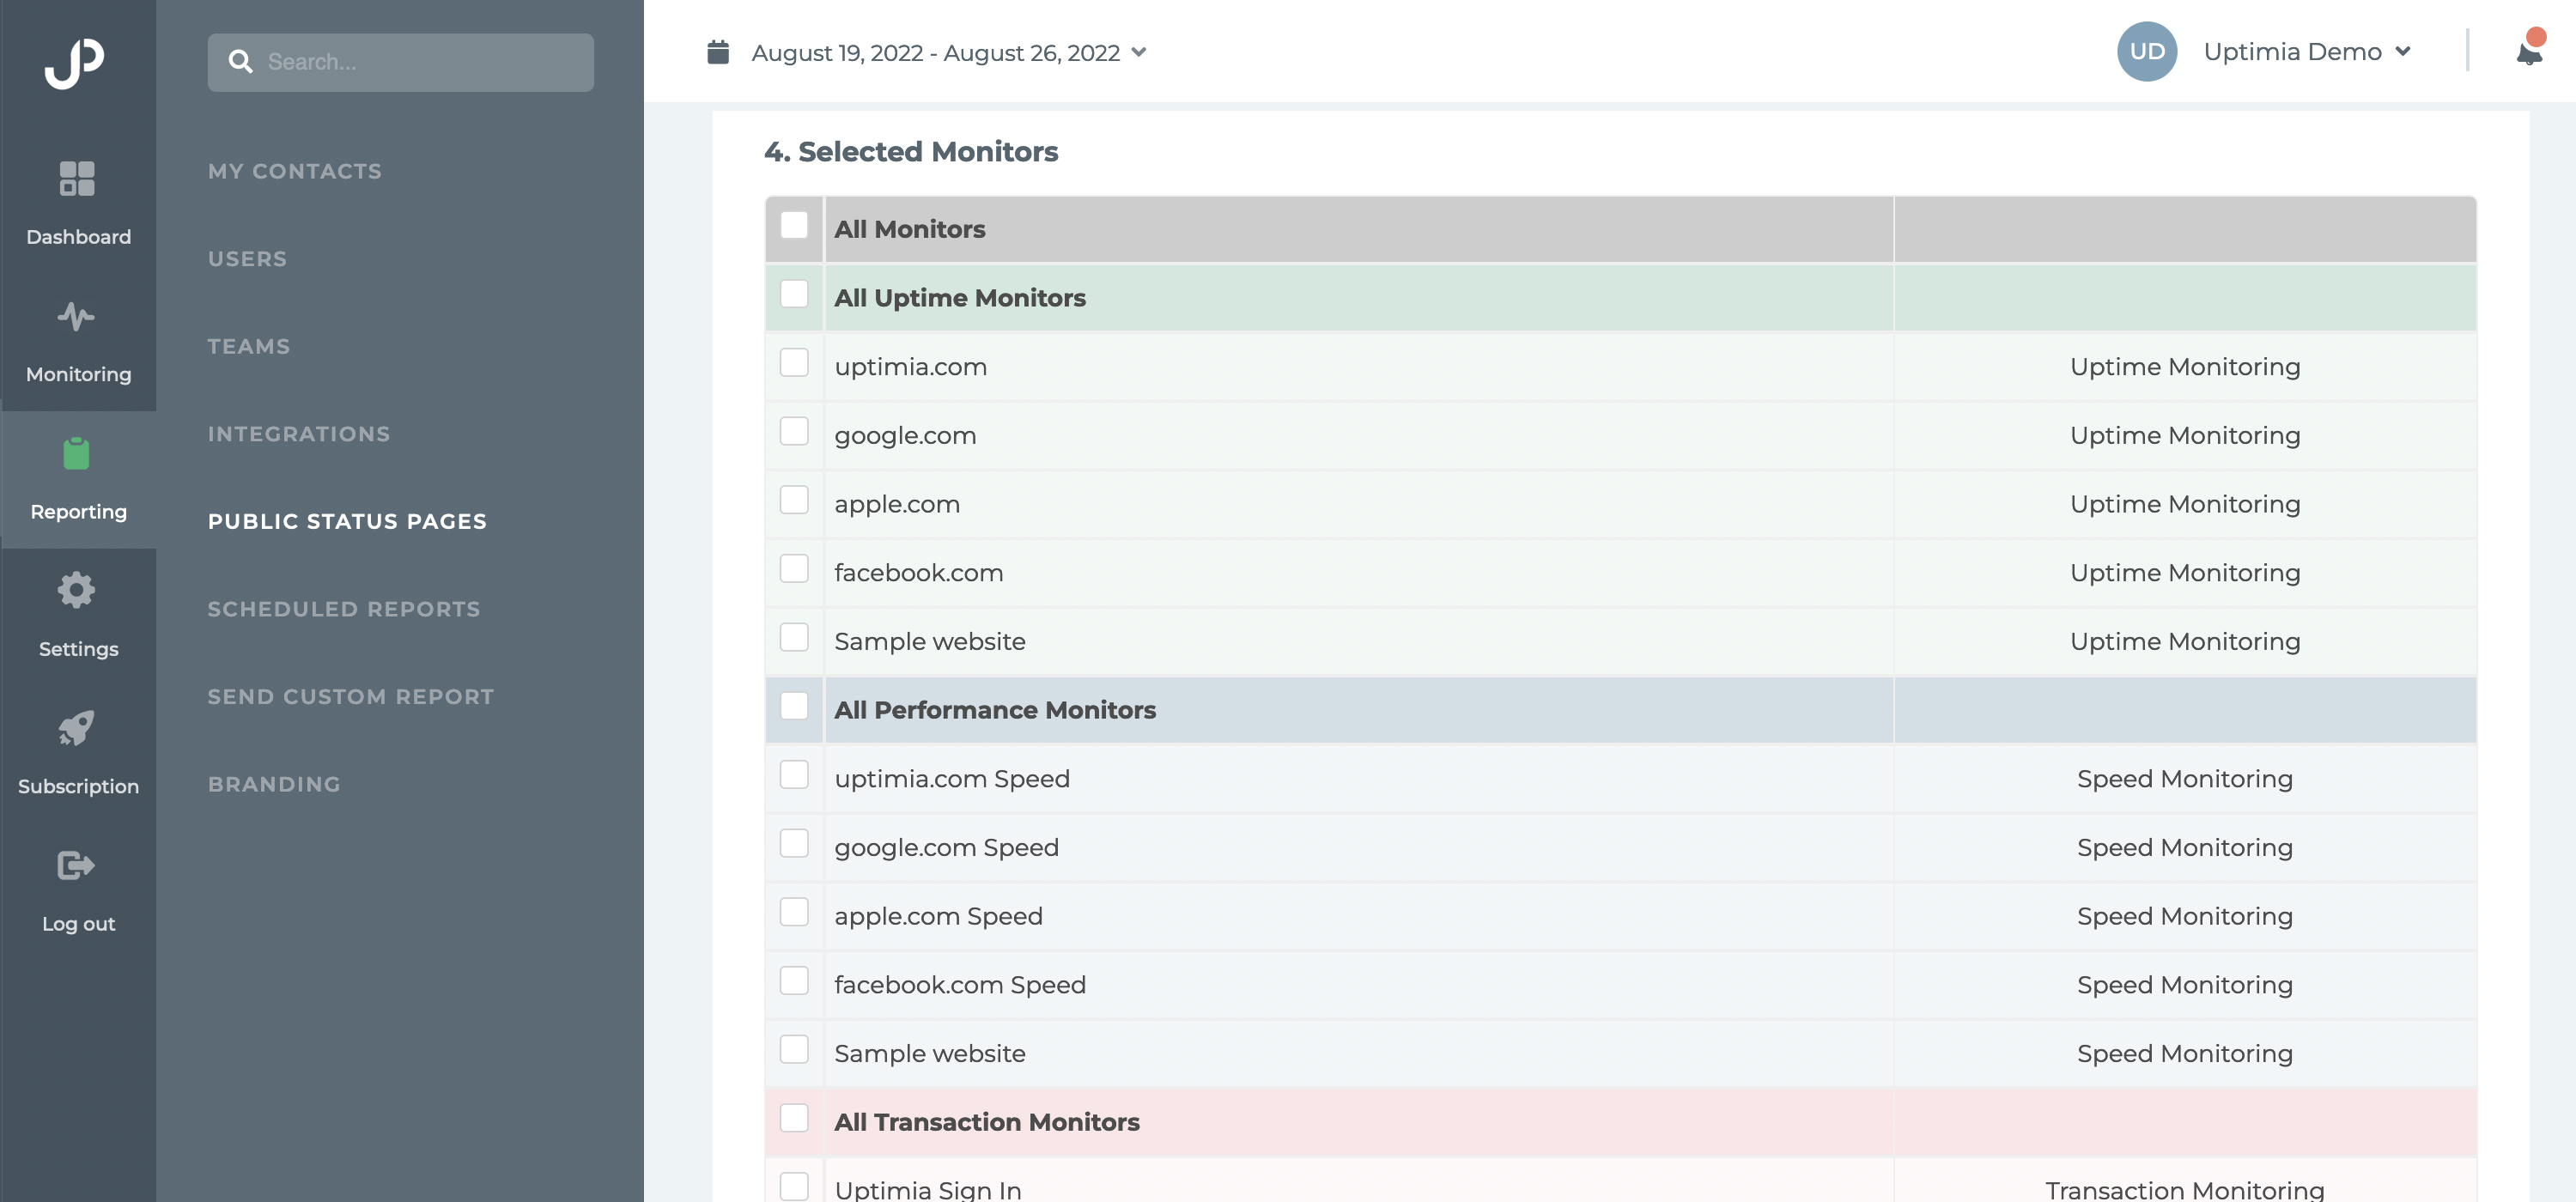The width and height of the screenshot is (2576, 1202).
Task: Click the apple.com Speed monitor name
Action: point(938,917)
